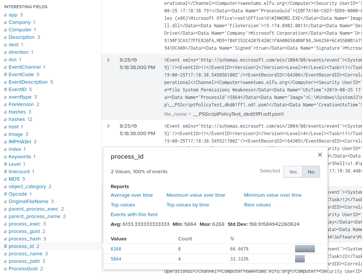Open the host field details
The height and width of the screenshot is (274, 362).
(x=13, y=127)
